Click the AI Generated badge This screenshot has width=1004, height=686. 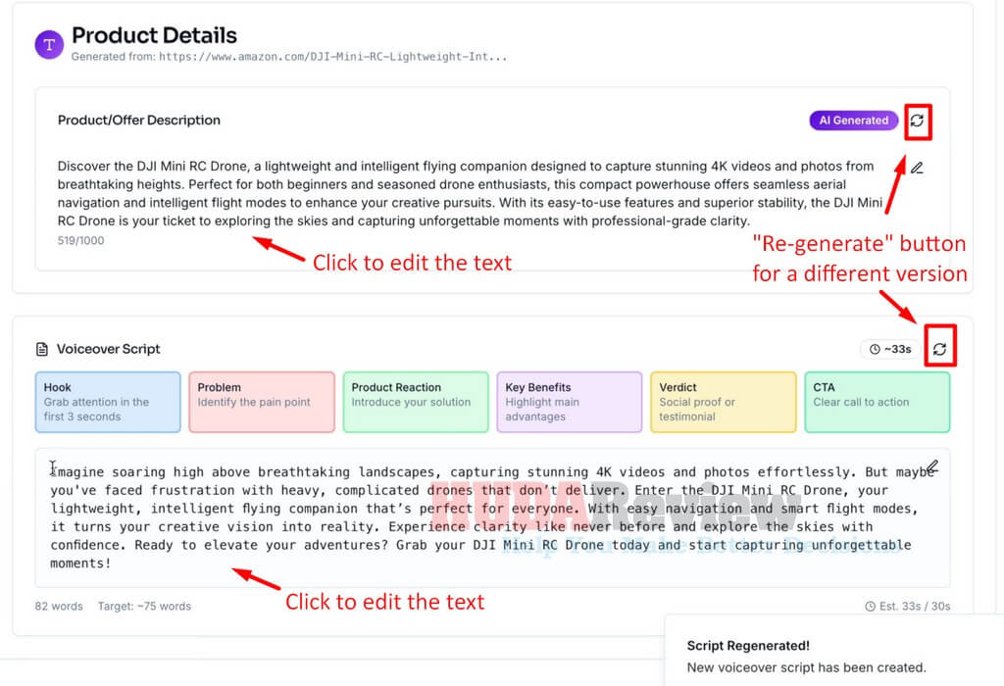coord(854,121)
